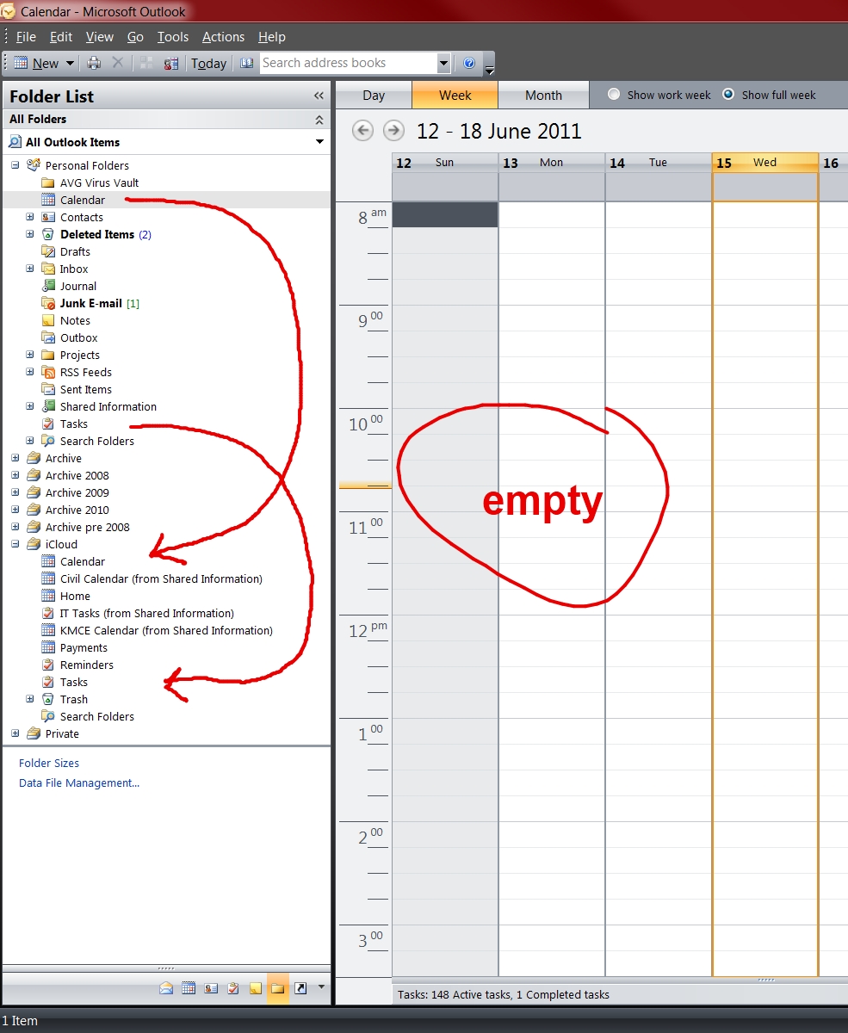Open Contacts using the navigation pane icon

pos(212,987)
